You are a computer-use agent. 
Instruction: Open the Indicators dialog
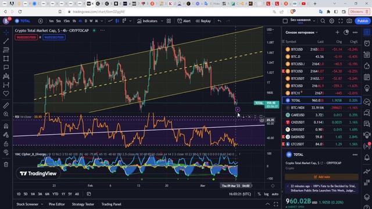click(147, 21)
